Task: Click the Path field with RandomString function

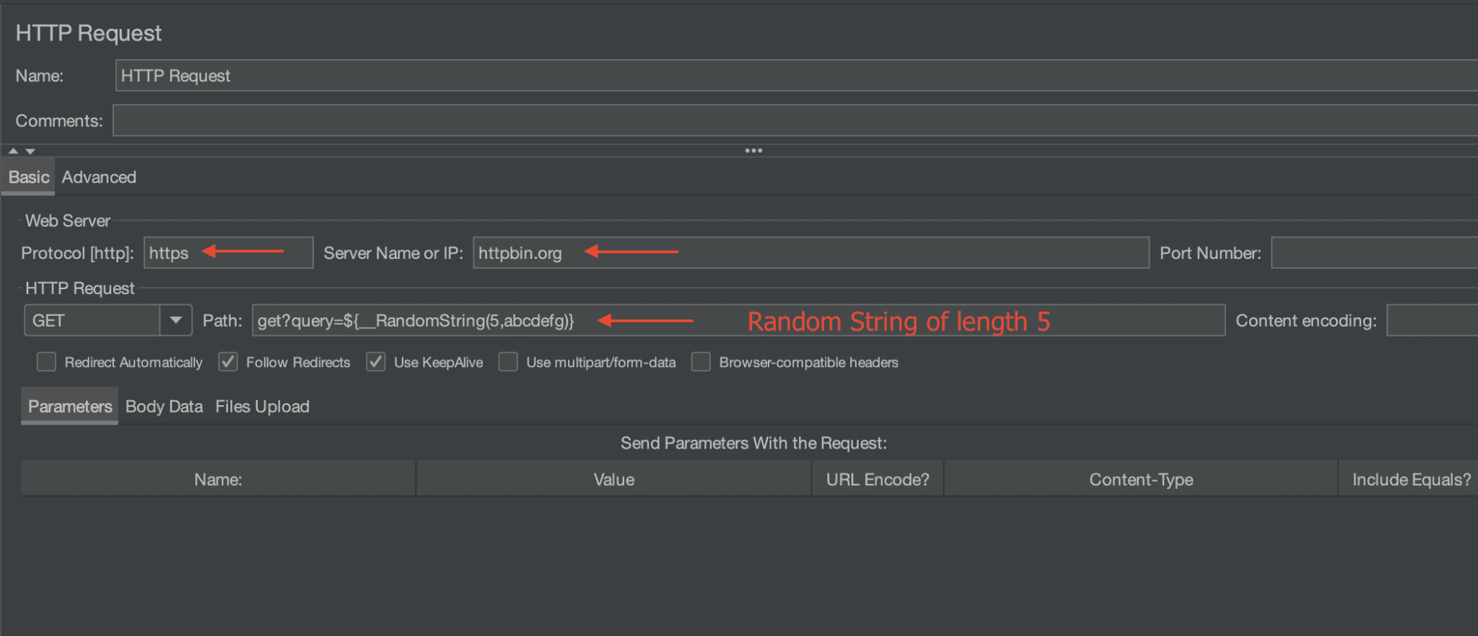Action: tap(738, 320)
